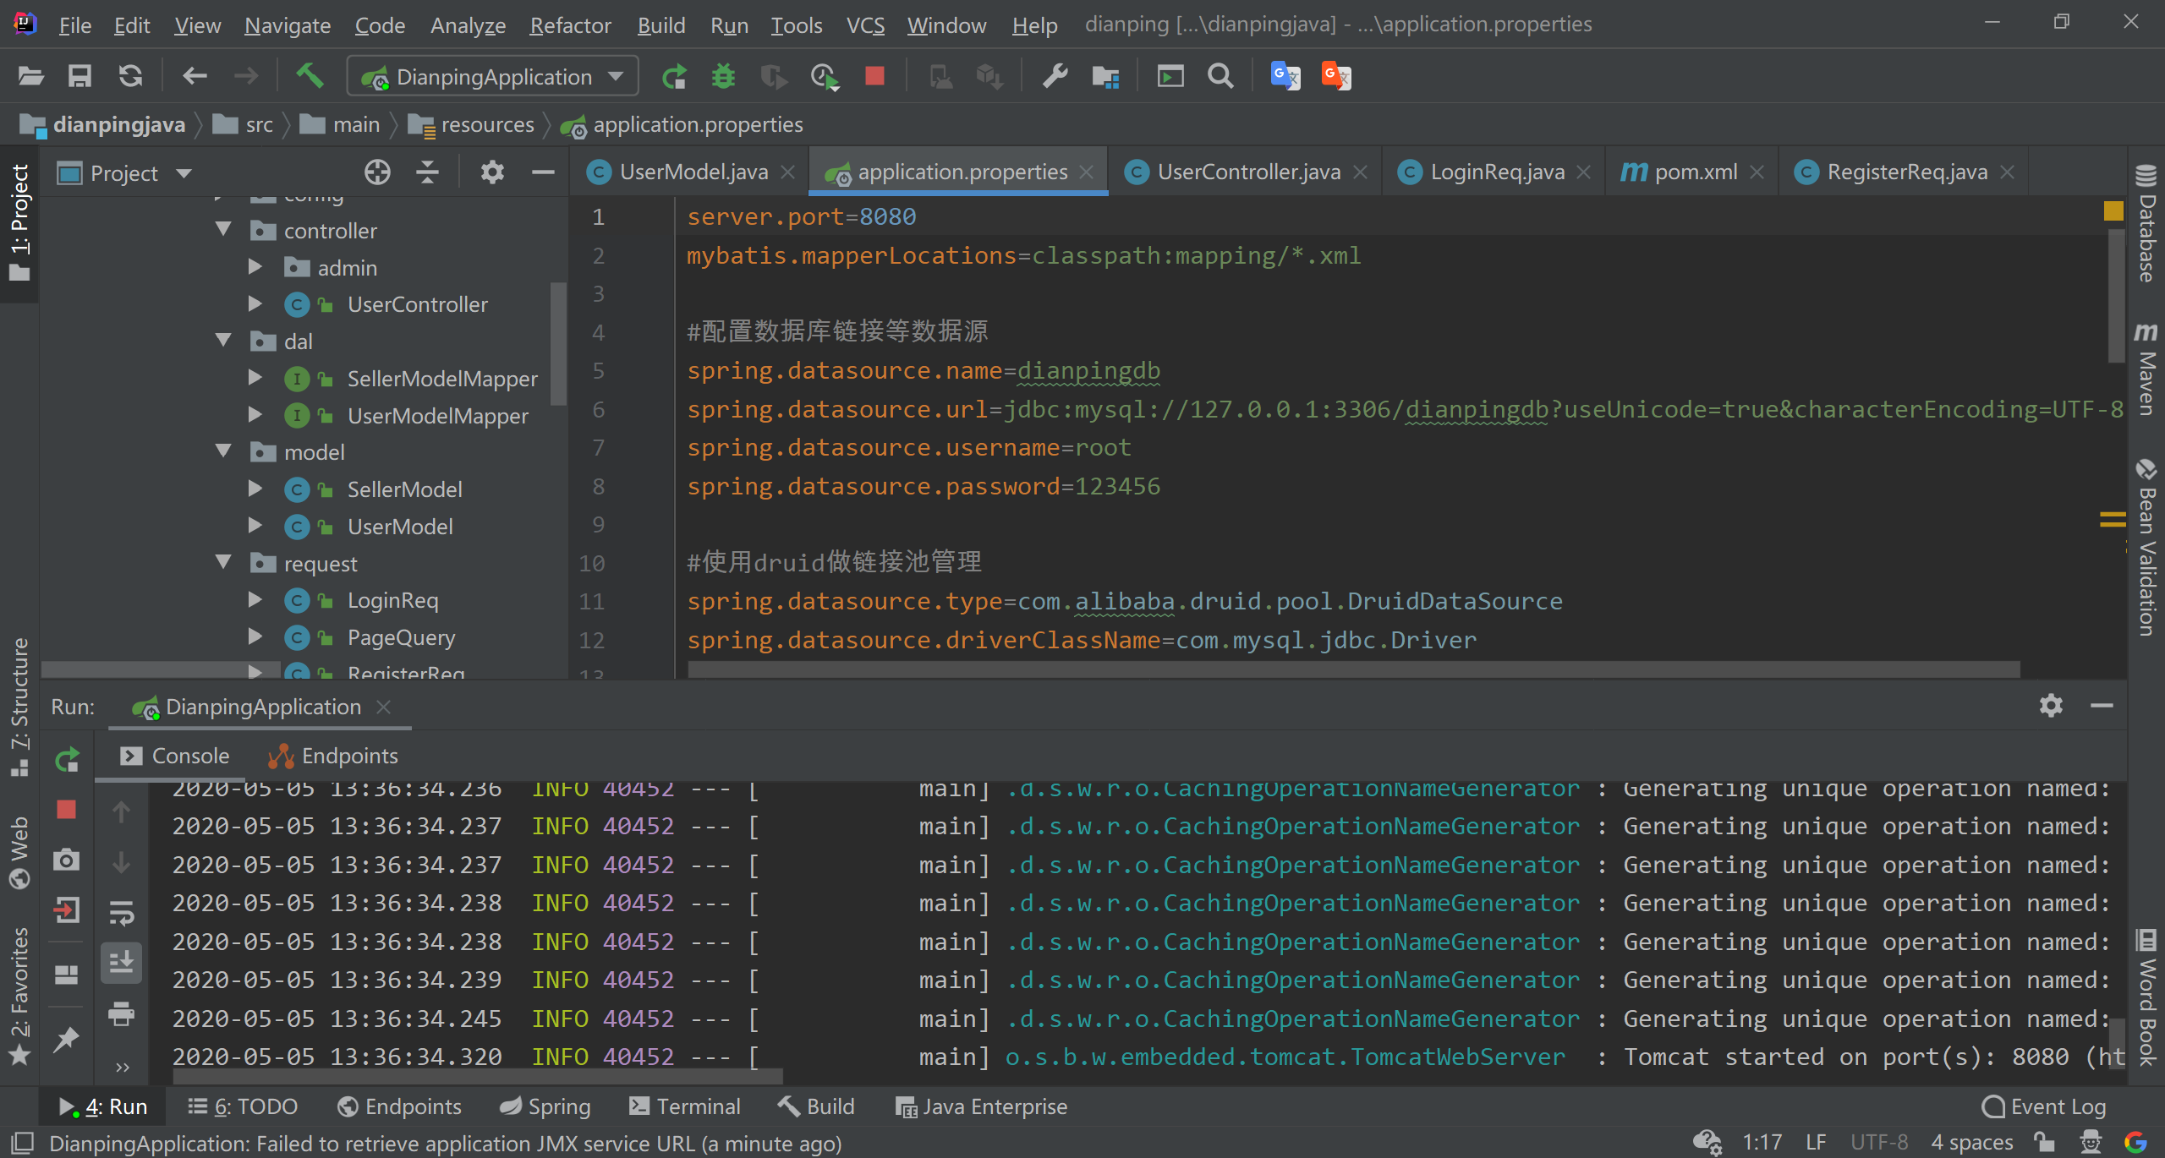
Task: Click the UTF-8 encoding in status bar
Action: click(1878, 1143)
